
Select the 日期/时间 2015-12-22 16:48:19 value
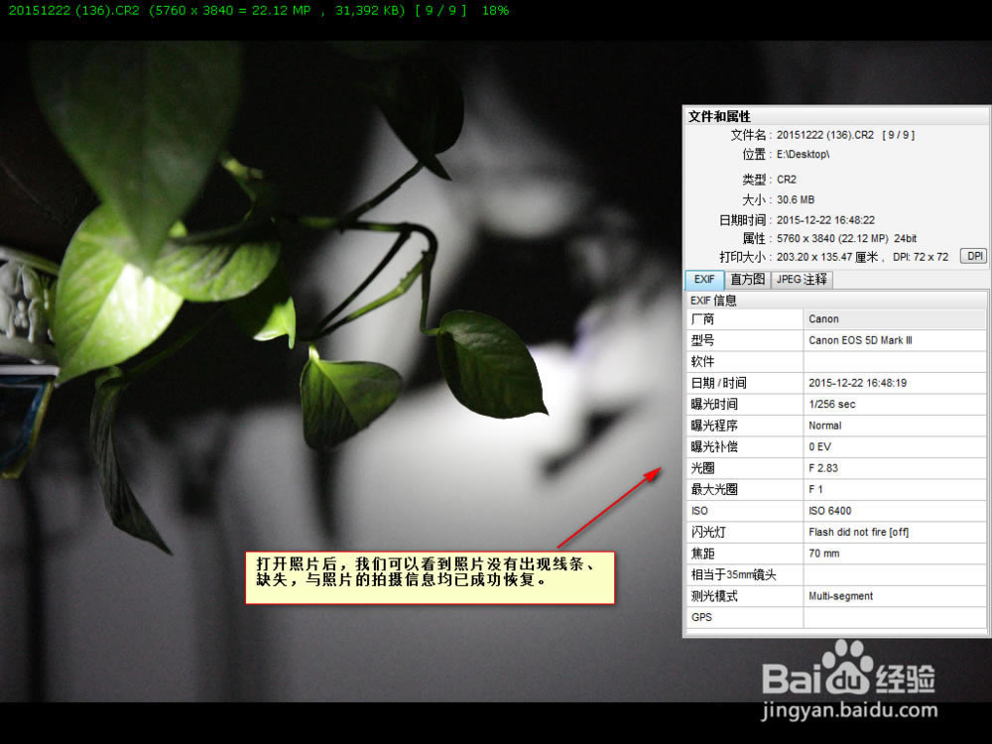857,383
